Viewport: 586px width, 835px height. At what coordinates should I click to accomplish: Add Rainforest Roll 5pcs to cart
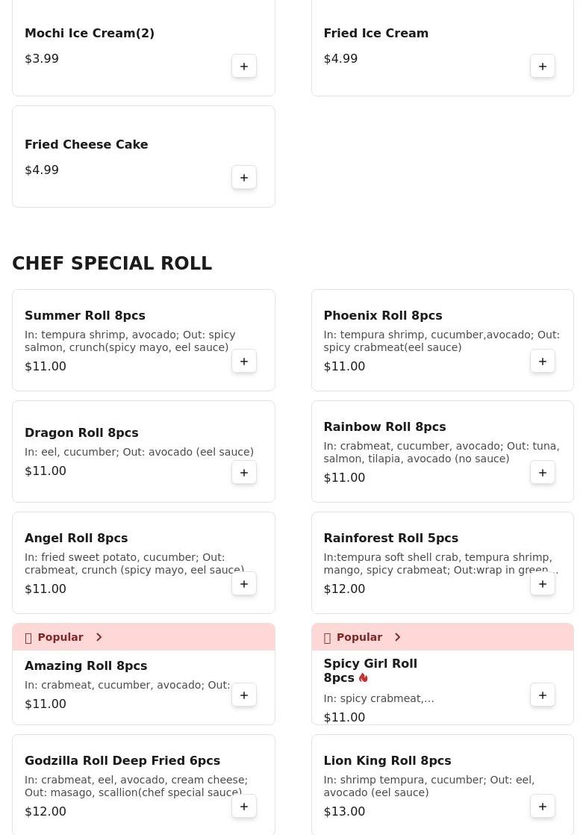coord(543,584)
